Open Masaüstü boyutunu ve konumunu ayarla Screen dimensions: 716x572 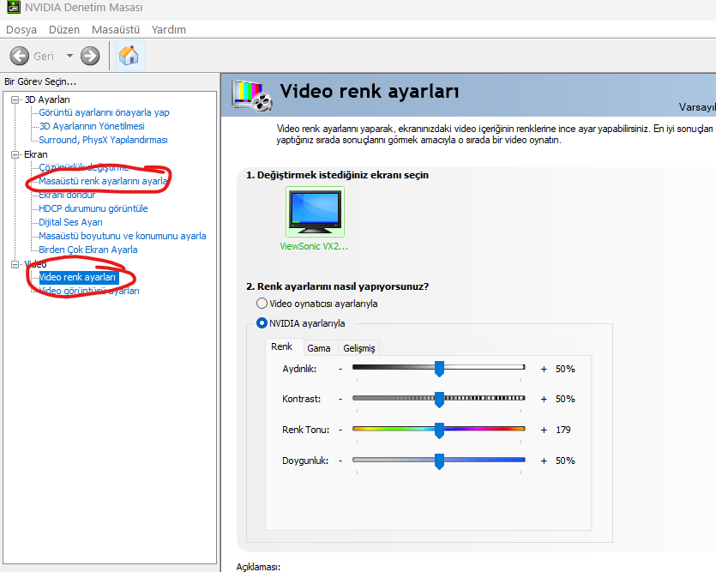[123, 236]
